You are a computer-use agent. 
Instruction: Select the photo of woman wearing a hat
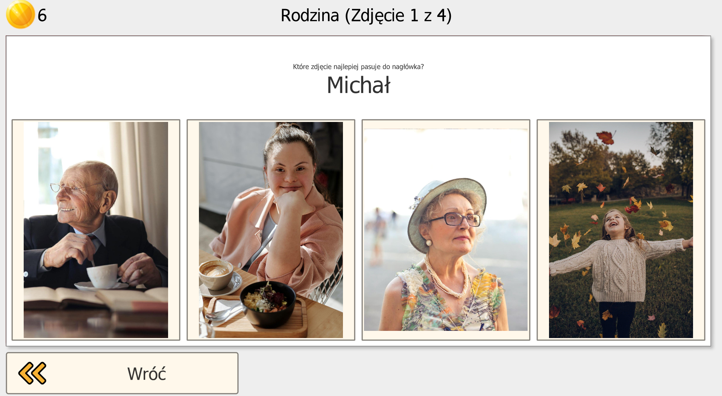446,230
